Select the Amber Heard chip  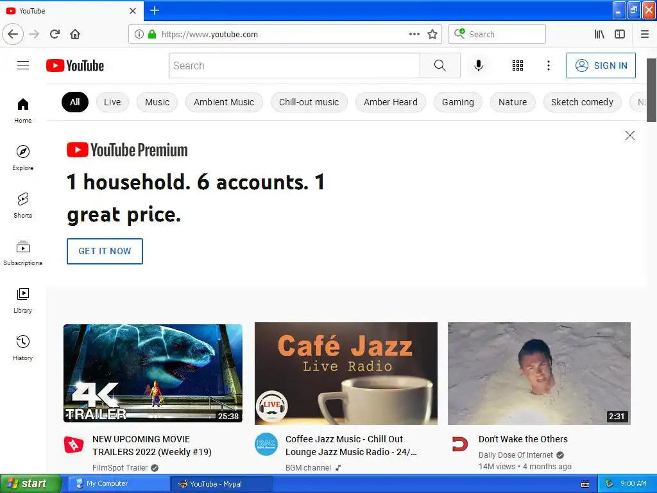pos(391,102)
